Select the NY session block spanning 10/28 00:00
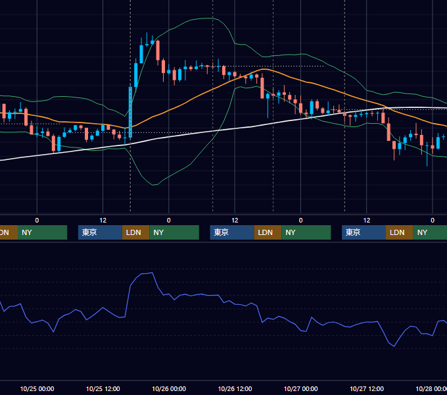Image resolution: width=447 pixels, height=395 pixels. (430, 232)
